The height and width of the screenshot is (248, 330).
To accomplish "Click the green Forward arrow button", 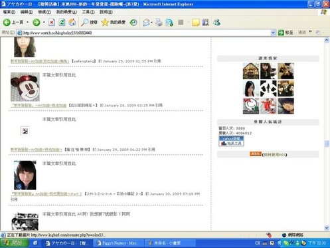I will 37,22.
